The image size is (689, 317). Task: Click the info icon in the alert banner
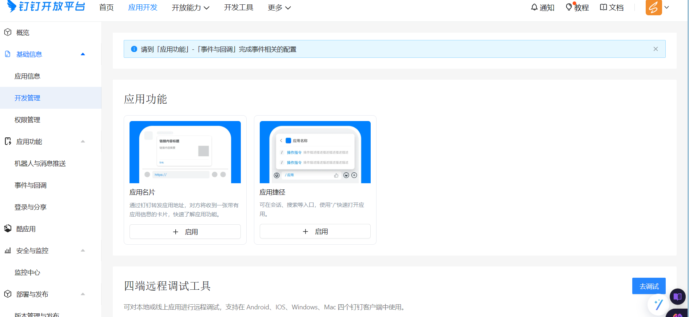coord(134,49)
